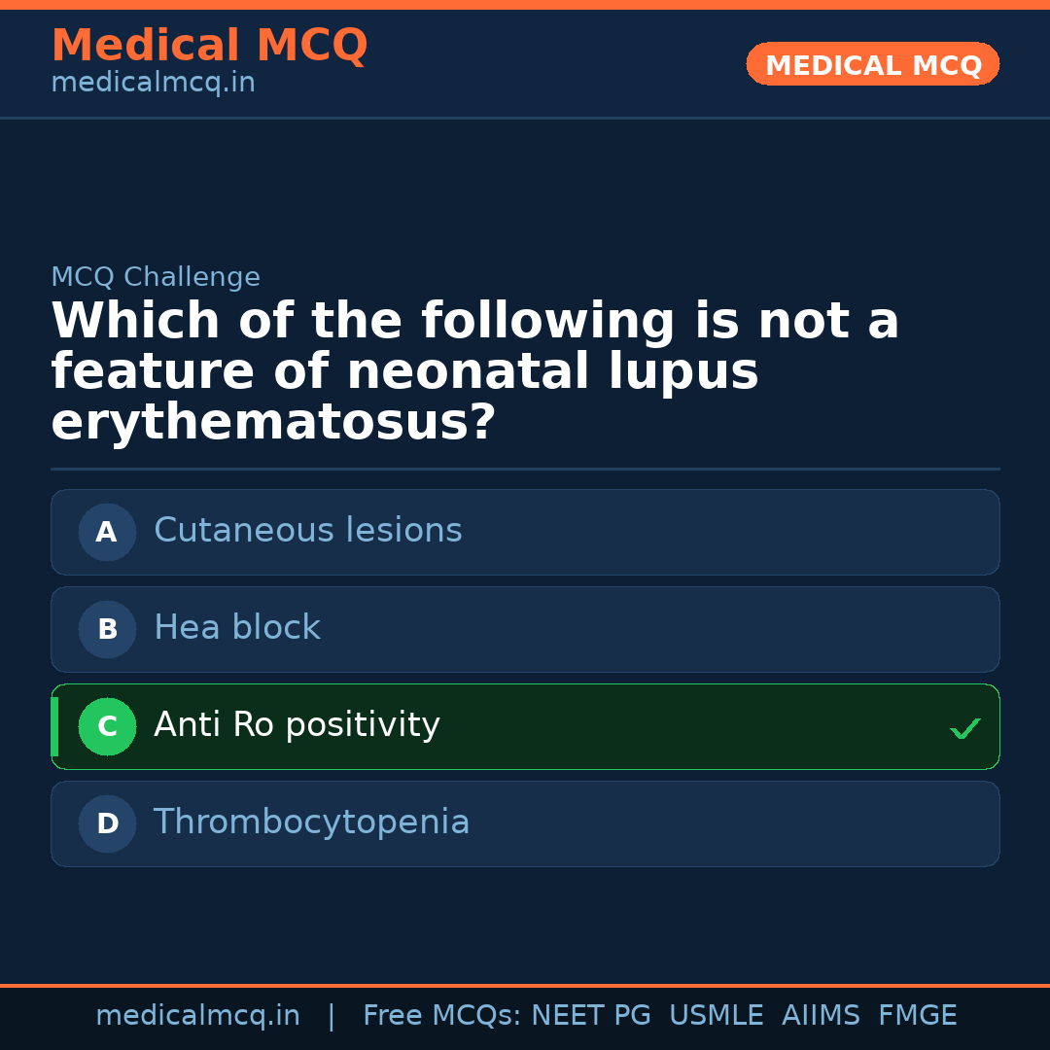Click the neonatal lupus question text
The image size is (1050, 1050).
(474, 372)
